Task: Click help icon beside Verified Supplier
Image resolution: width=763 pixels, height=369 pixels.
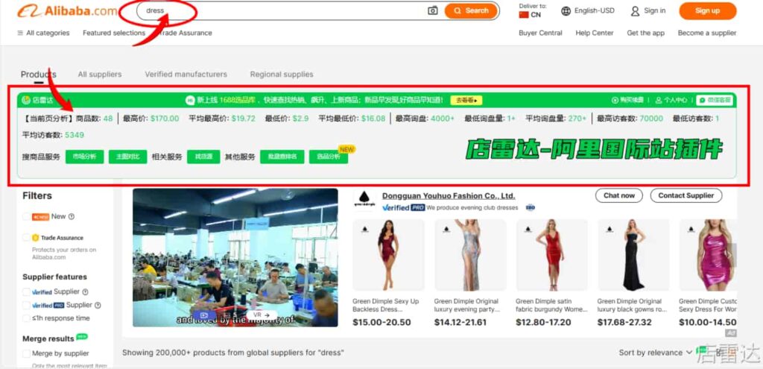Action: (85, 292)
